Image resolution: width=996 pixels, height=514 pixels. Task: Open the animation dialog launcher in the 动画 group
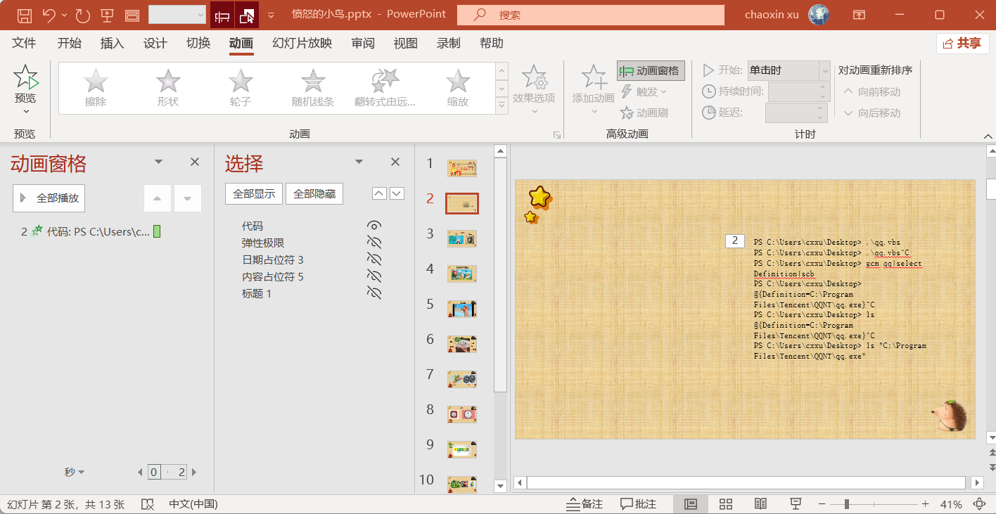(x=557, y=134)
